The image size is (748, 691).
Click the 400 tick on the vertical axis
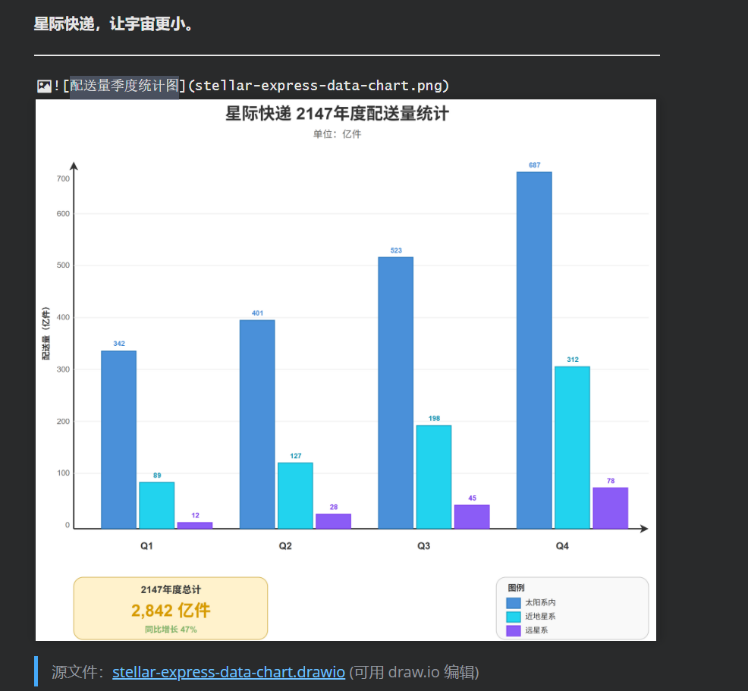[x=63, y=317]
